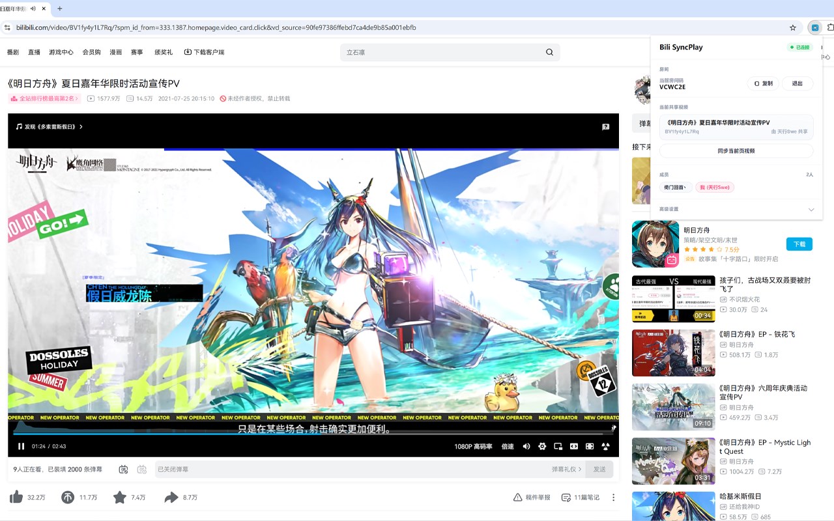Image resolution: width=834 pixels, height=521 pixels.
Task: Open 番剧 navigation item
Action: 13,52
